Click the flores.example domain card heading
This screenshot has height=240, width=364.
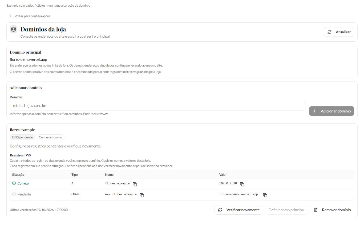click(22, 130)
